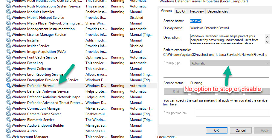This screenshot has height=138, width=272.
Task: Click gear icon beside Windows Media Player Network Sharing
Action: (x=8, y=23)
